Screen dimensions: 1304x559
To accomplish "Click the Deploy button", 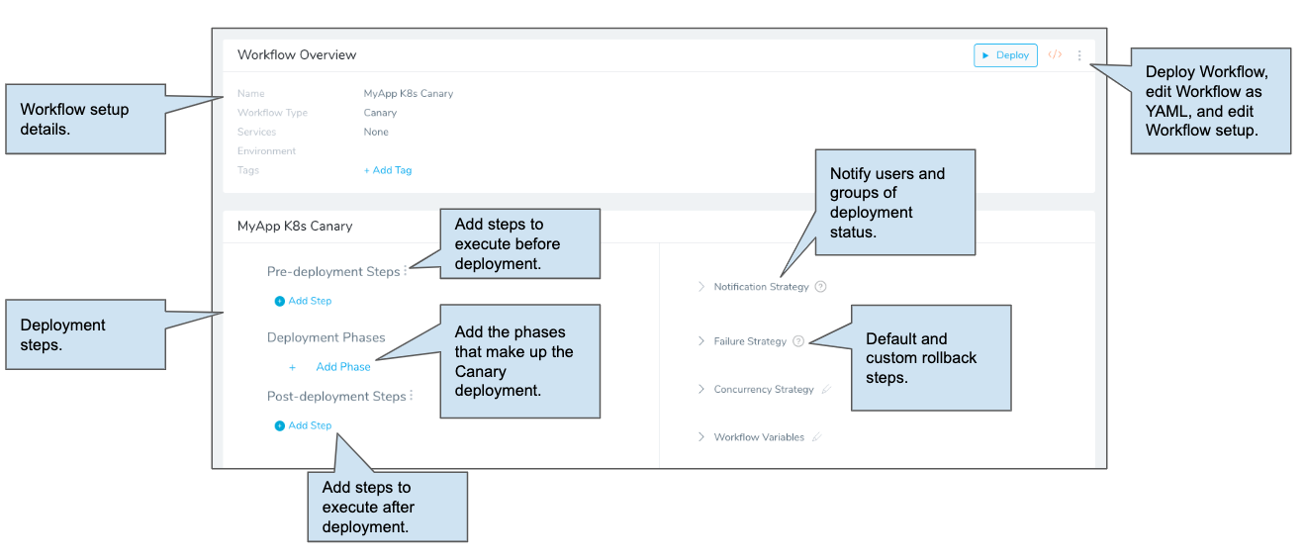I will pos(1005,55).
